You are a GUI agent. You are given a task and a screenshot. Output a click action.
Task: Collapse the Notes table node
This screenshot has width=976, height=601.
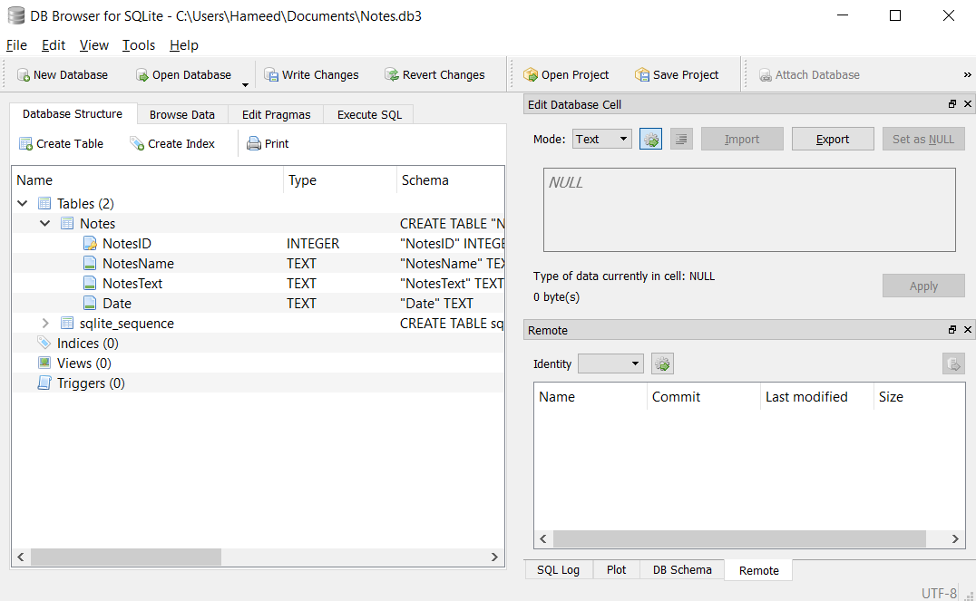pos(44,223)
